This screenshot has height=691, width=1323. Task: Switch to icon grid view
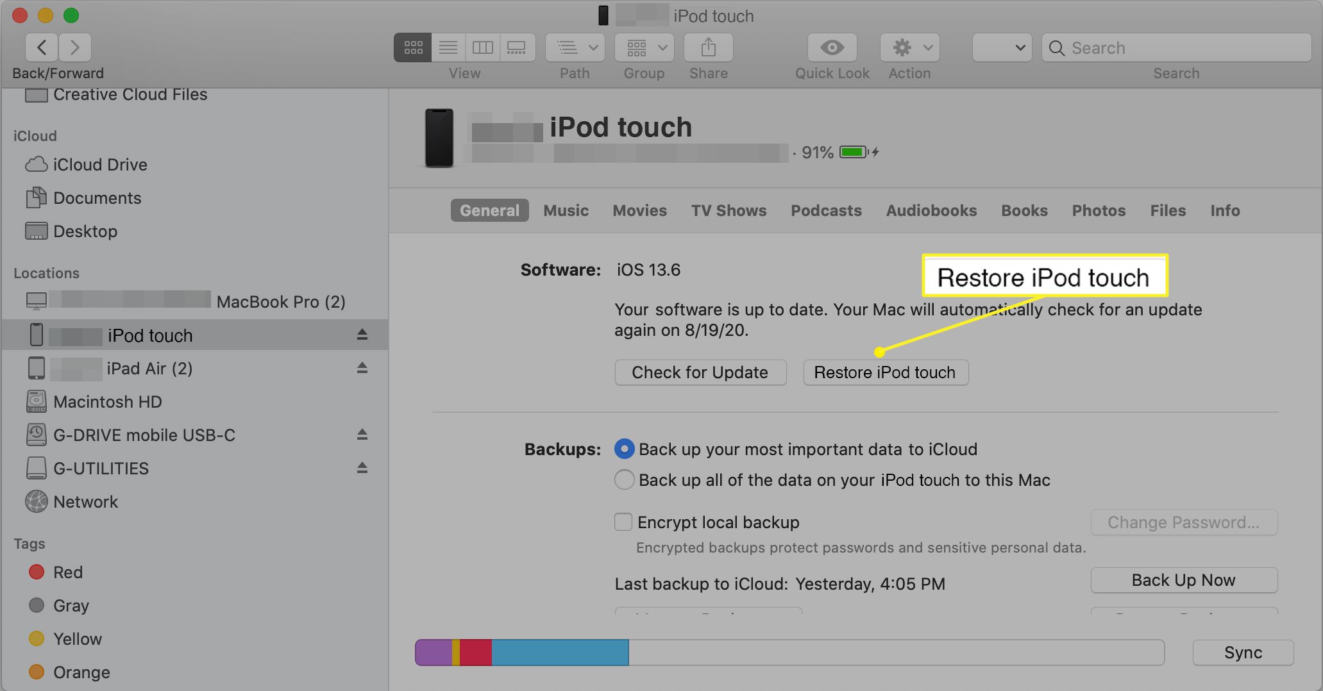pyautogui.click(x=413, y=47)
